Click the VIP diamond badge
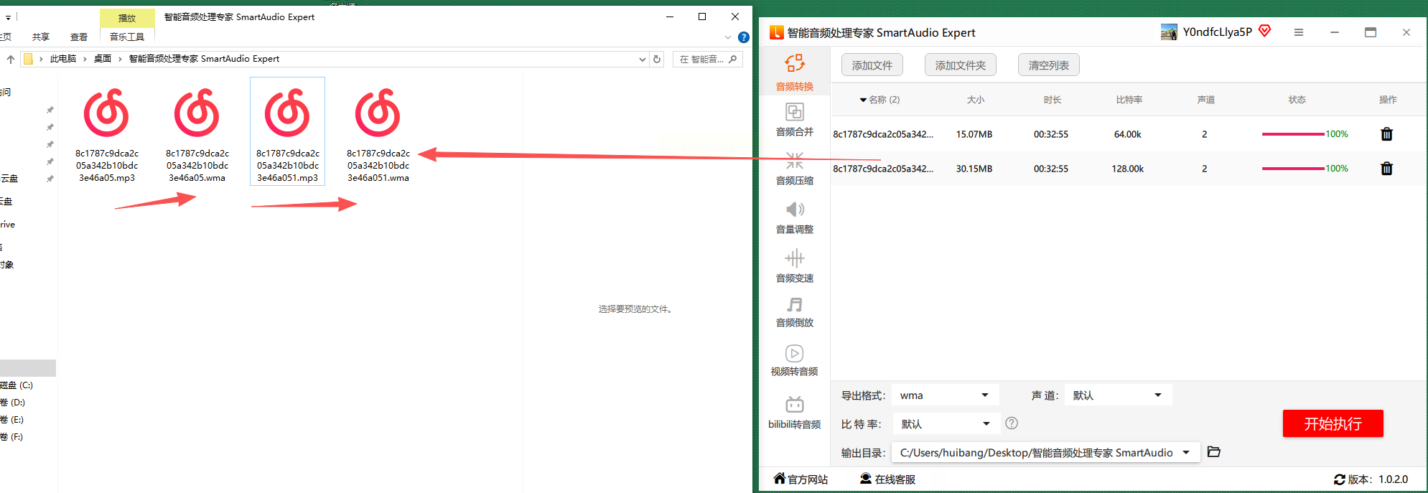This screenshot has width=1428, height=493. point(1265,31)
